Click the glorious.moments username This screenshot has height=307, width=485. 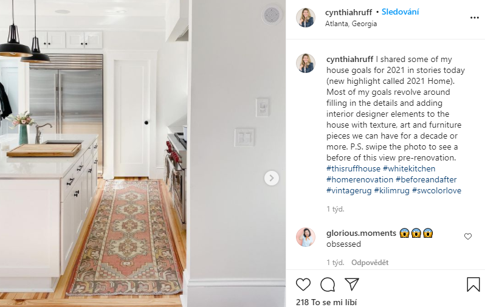[361, 233]
